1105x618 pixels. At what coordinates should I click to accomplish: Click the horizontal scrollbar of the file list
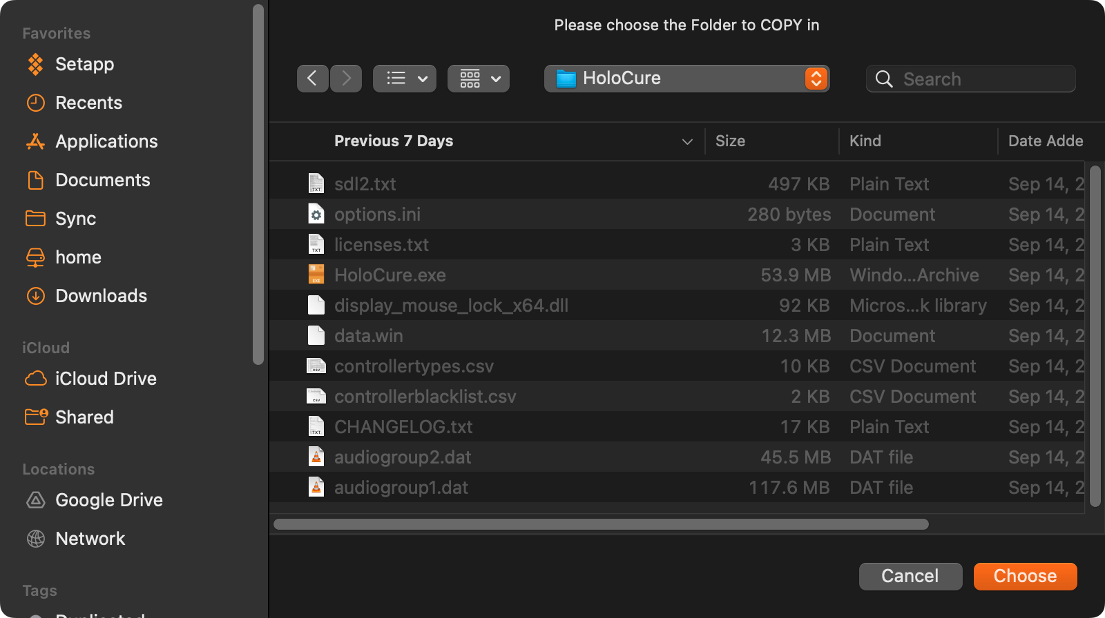click(601, 524)
